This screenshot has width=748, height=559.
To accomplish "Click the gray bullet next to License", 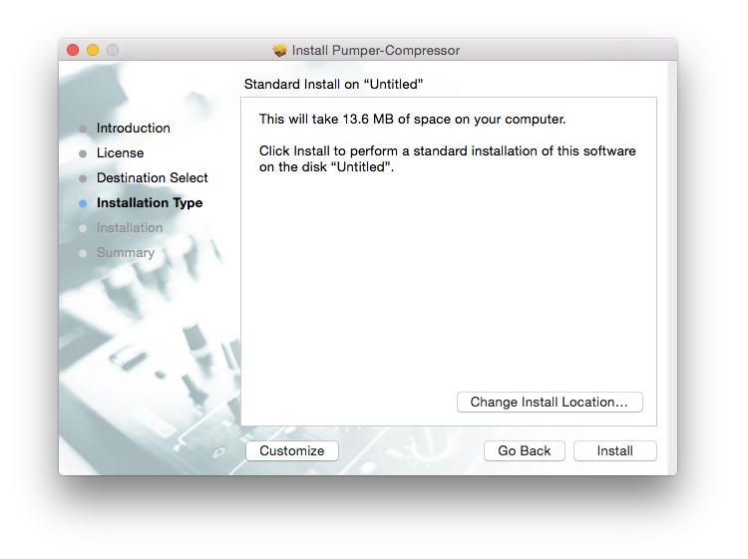I will [x=83, y=153].
